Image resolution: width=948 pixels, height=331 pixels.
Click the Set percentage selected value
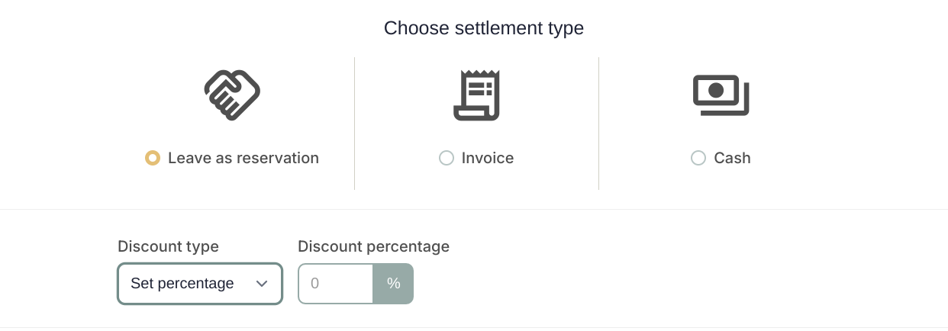tap(182, 284)
